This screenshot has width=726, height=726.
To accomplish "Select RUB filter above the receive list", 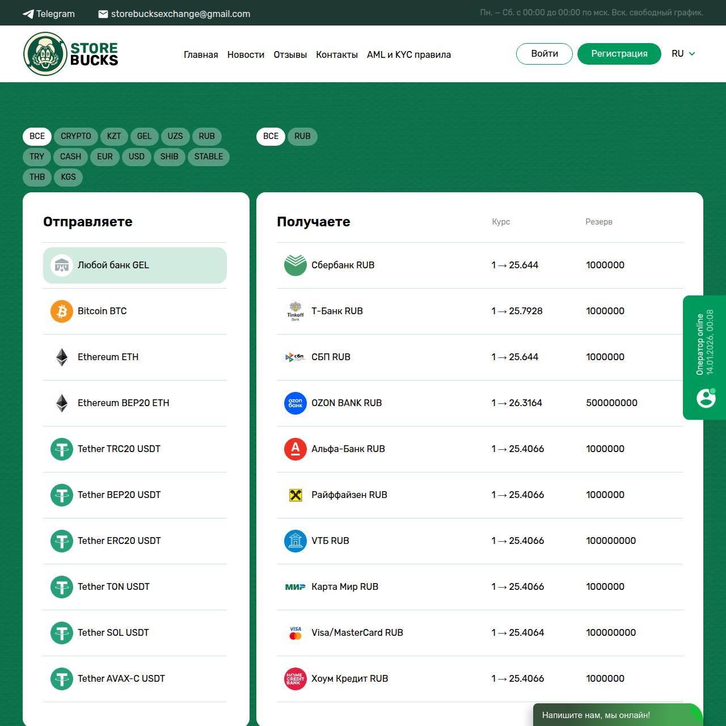I will (302, 137).
